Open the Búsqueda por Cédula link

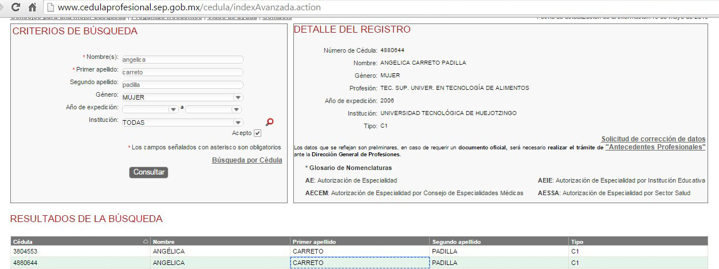tap(247, 160)
